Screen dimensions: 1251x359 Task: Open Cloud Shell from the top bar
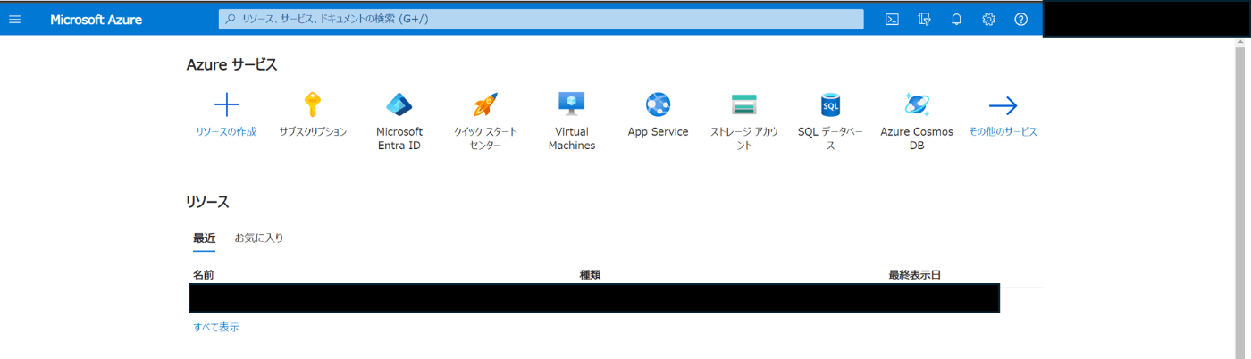pos(892,20)
